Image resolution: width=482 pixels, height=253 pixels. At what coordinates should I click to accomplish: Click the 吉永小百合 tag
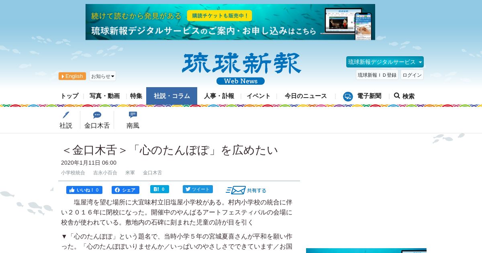pos(105,173)
